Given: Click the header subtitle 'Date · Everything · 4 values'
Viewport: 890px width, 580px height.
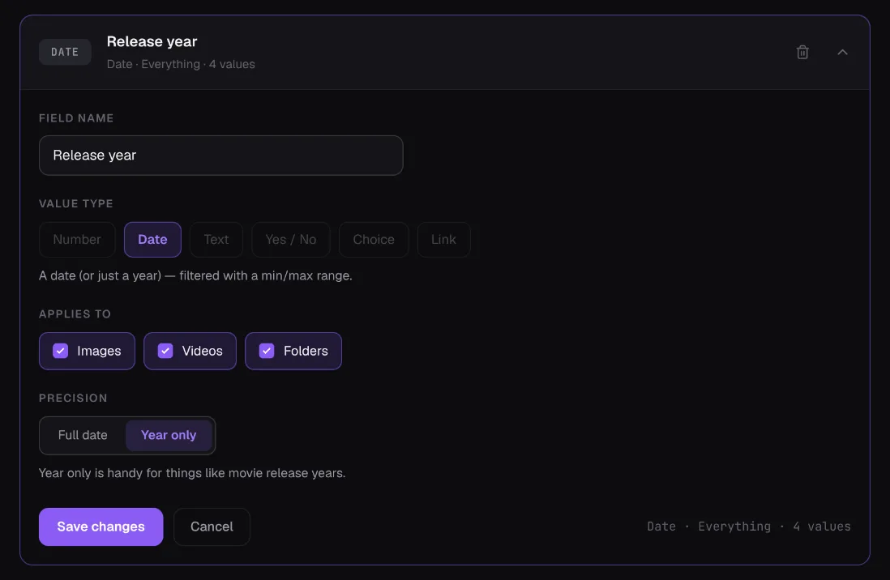Looking at the screenshot, I should pos(181,64).
